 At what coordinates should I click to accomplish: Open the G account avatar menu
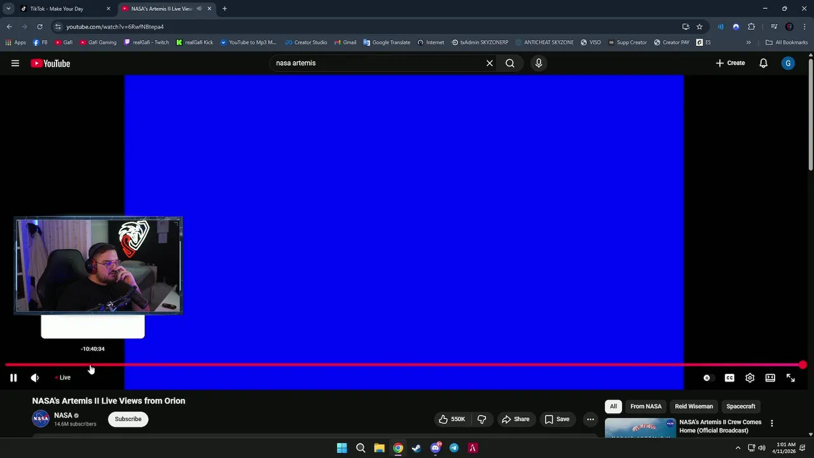(788, 63)
